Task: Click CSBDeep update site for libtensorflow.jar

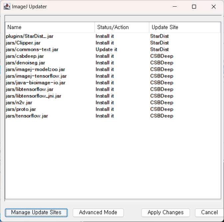Action: click(x=162, y=89)
